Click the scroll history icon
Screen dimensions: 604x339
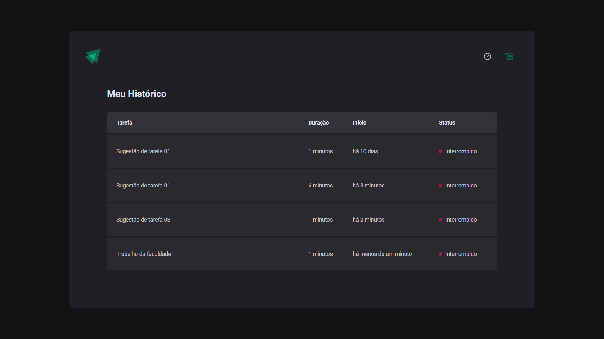[x=509, y=56]
